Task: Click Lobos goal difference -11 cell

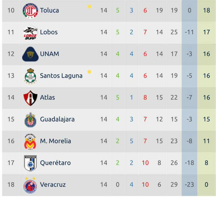Action: [189, 32]
